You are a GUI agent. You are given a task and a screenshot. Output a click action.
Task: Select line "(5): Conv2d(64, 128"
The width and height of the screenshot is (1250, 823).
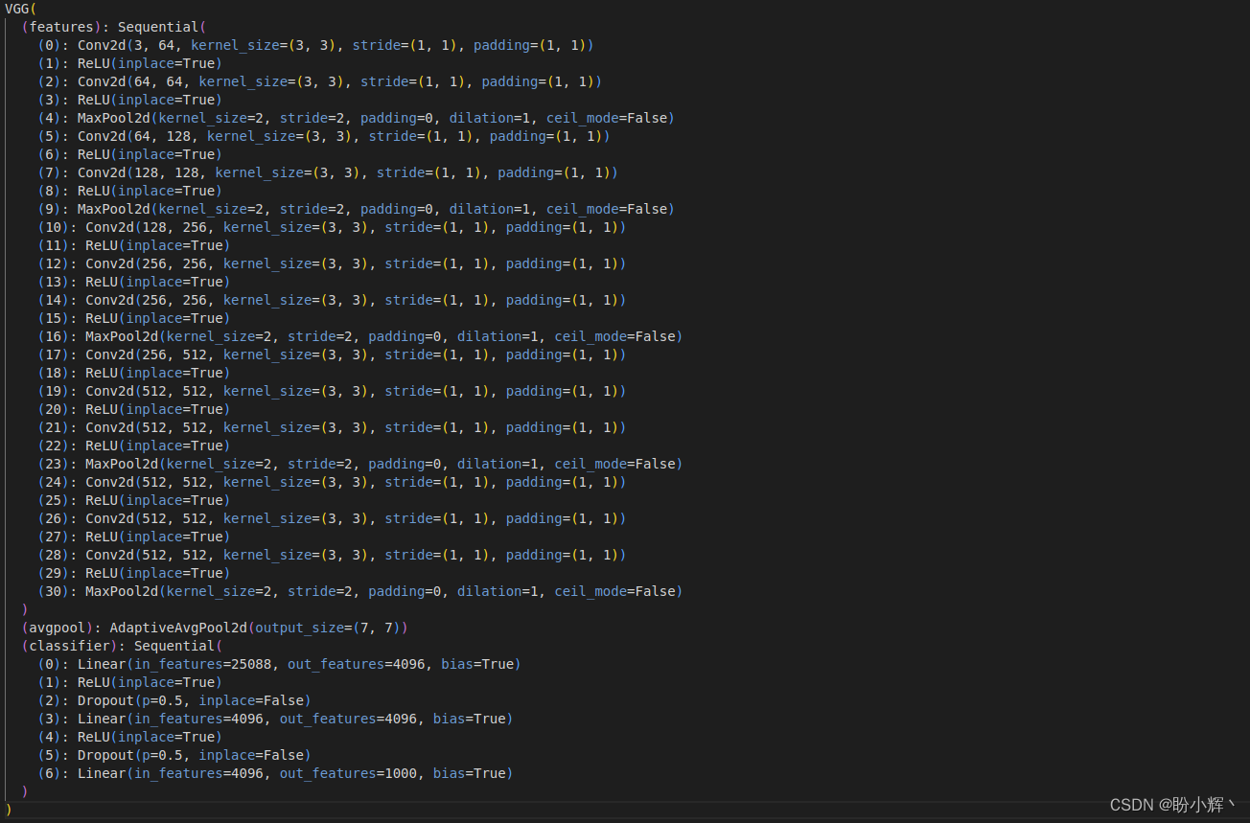click(x=324, y=136)
